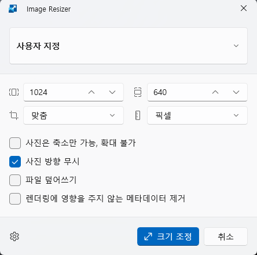This screenshot has height=255, width=257.
Task: Decrease height value with down arrow
Action: click(236, 92)
